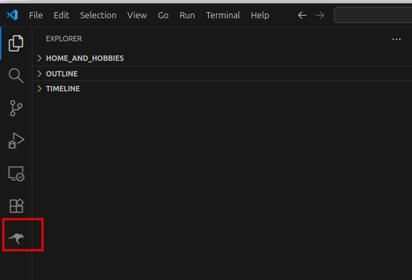Expand the OUTLINE section
Viewport: 412px width, 280px height.
click(61, 74)
